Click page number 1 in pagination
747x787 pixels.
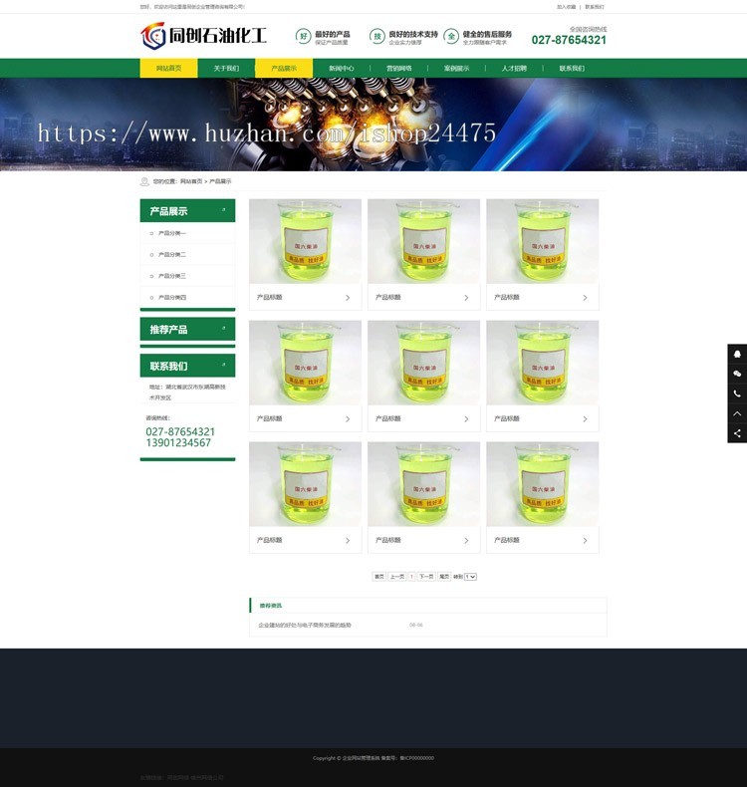click(411, 577)
